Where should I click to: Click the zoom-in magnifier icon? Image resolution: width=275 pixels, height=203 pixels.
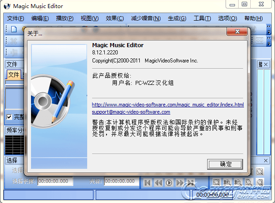coord(227,182)
